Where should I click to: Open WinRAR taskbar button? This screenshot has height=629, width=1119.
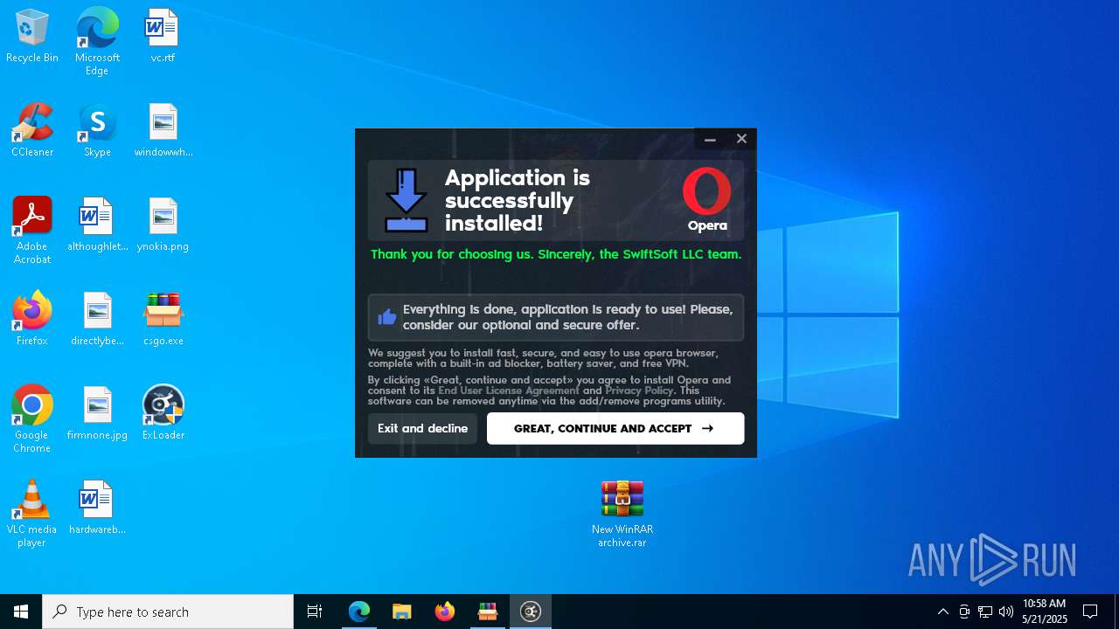(x=488, y=612)
